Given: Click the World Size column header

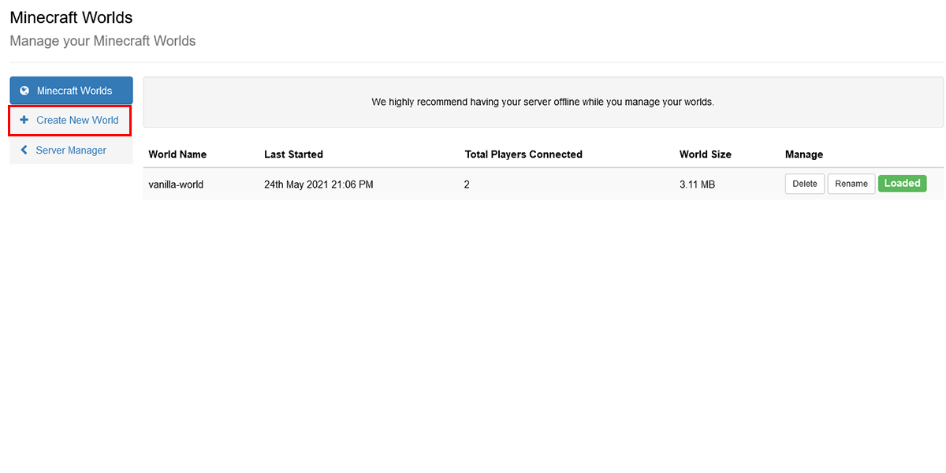Looking at the screenshot, I should (x=706, y=155).
